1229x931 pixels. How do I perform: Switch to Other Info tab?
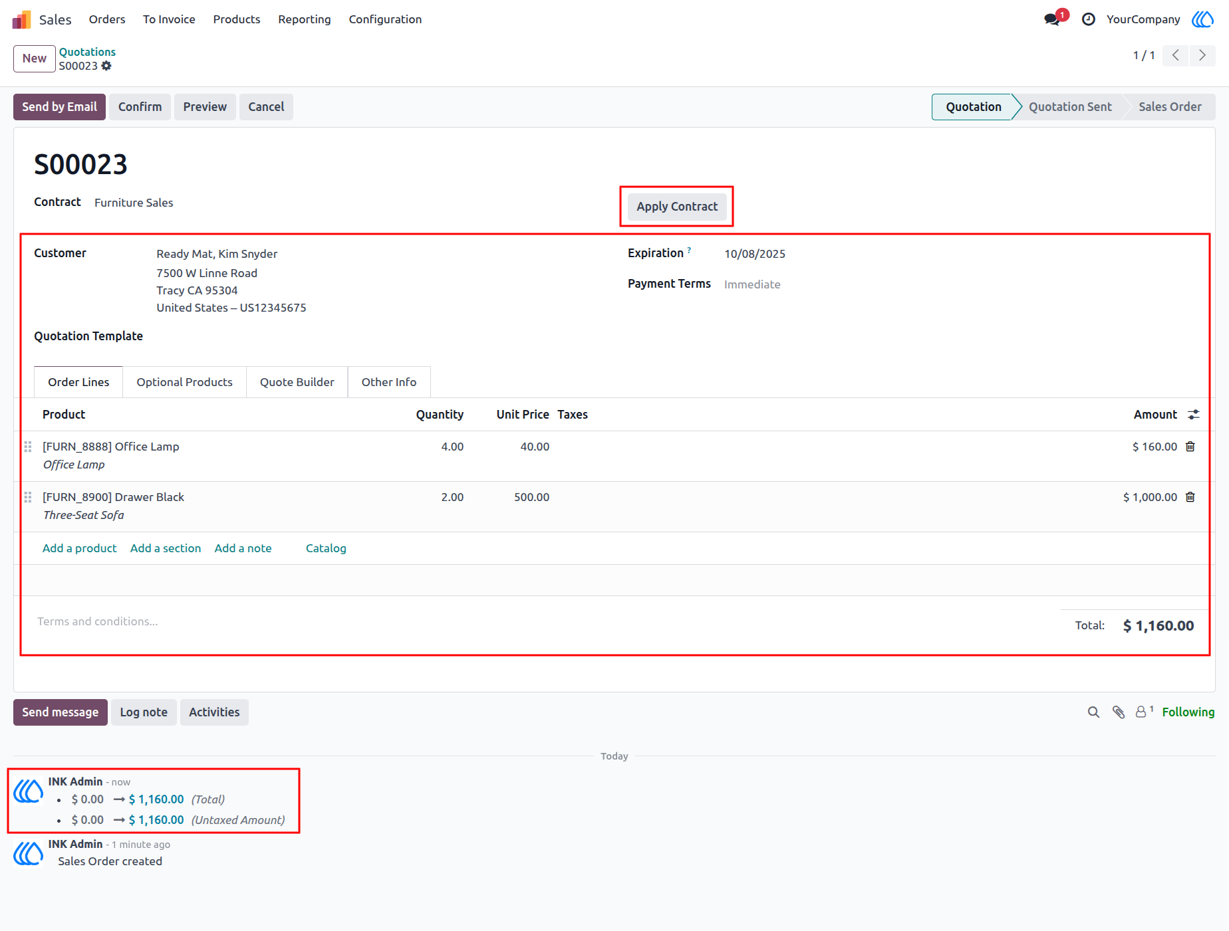coord(389,382)
